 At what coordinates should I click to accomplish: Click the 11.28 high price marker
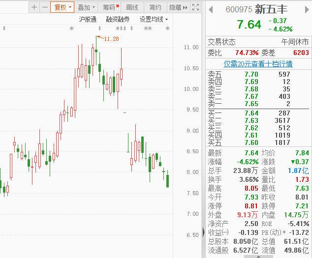click(111, 38)
